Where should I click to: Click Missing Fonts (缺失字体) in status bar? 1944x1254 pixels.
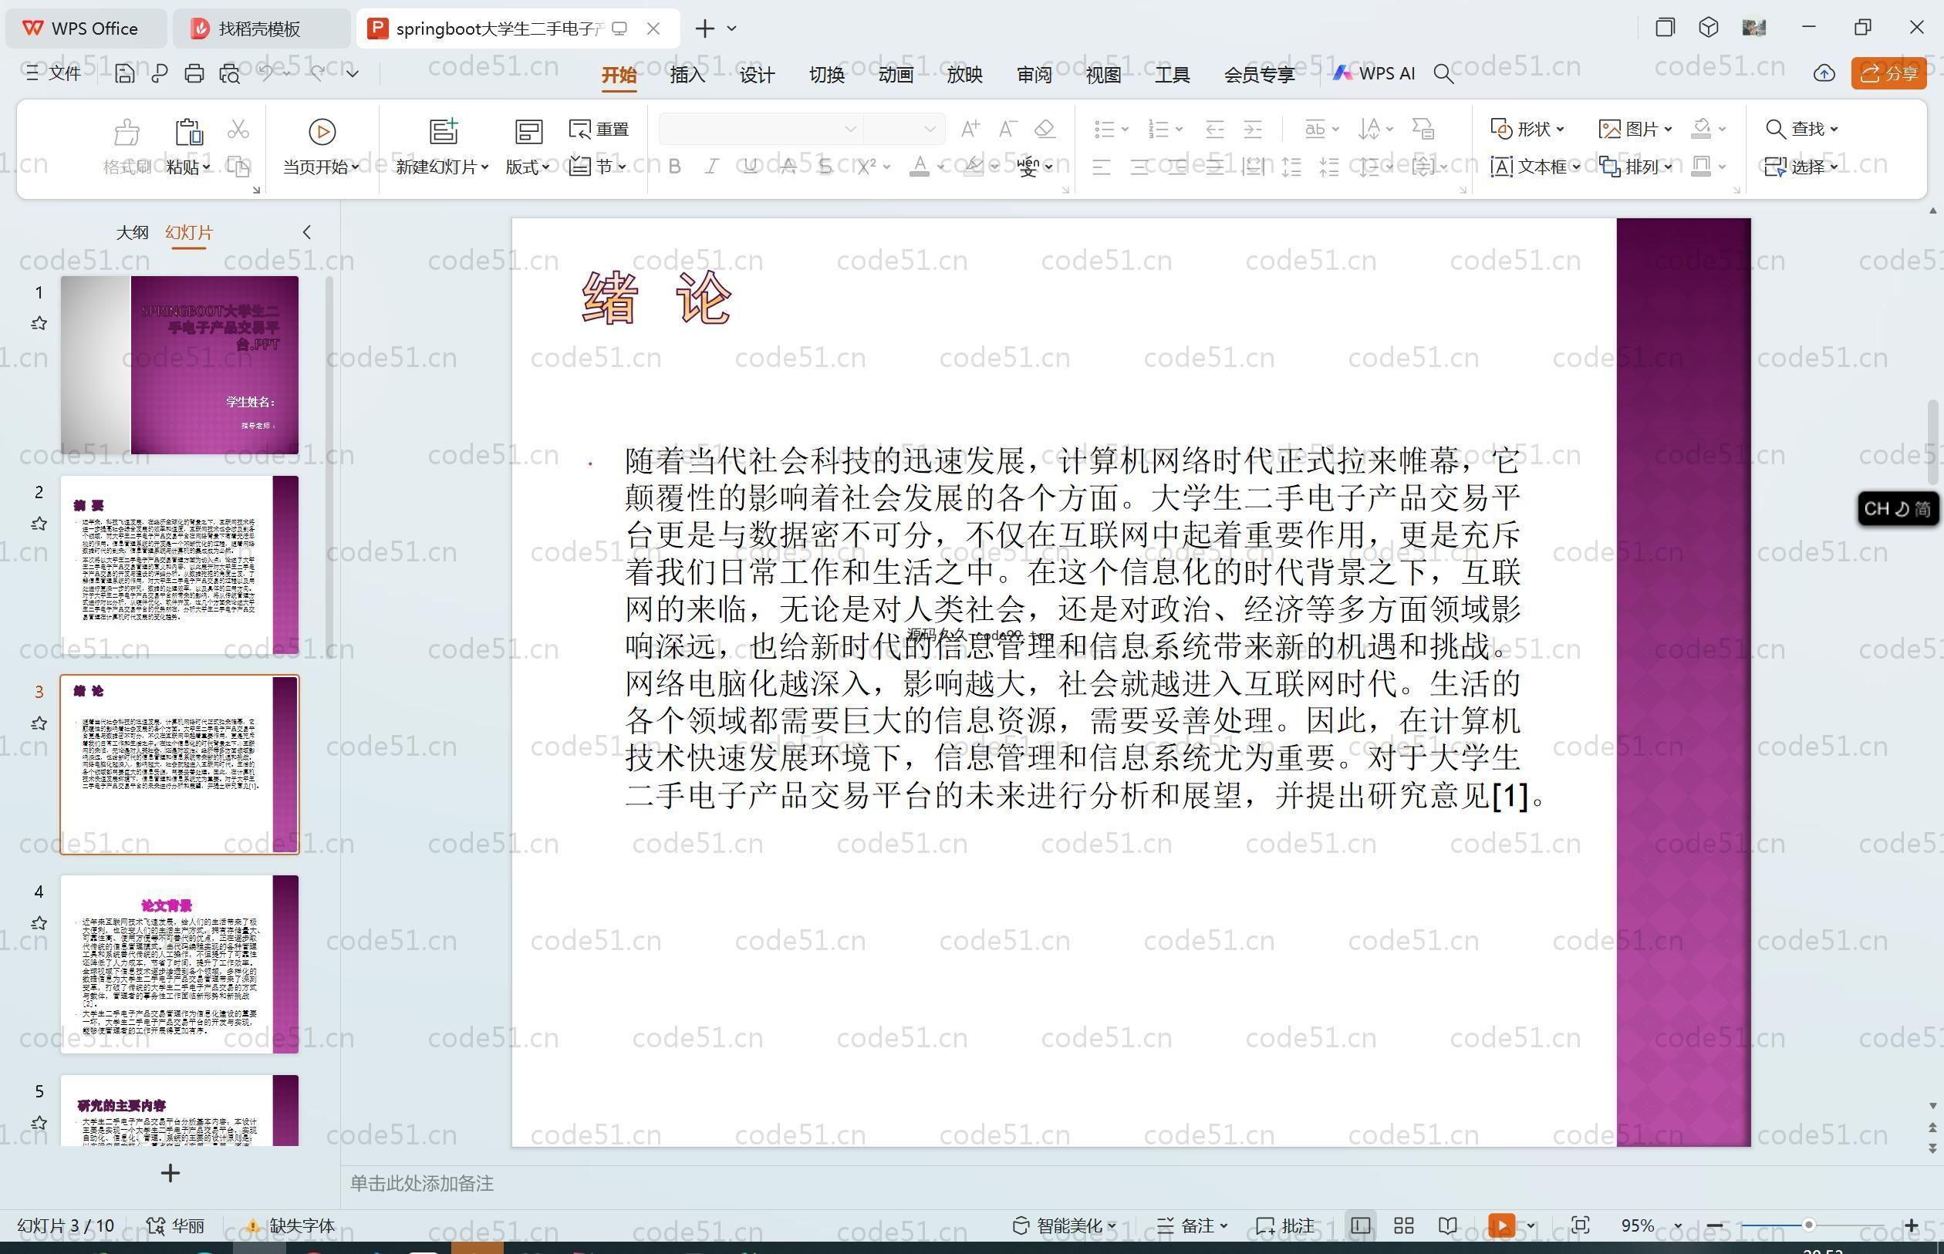[x=291, y=1225]
